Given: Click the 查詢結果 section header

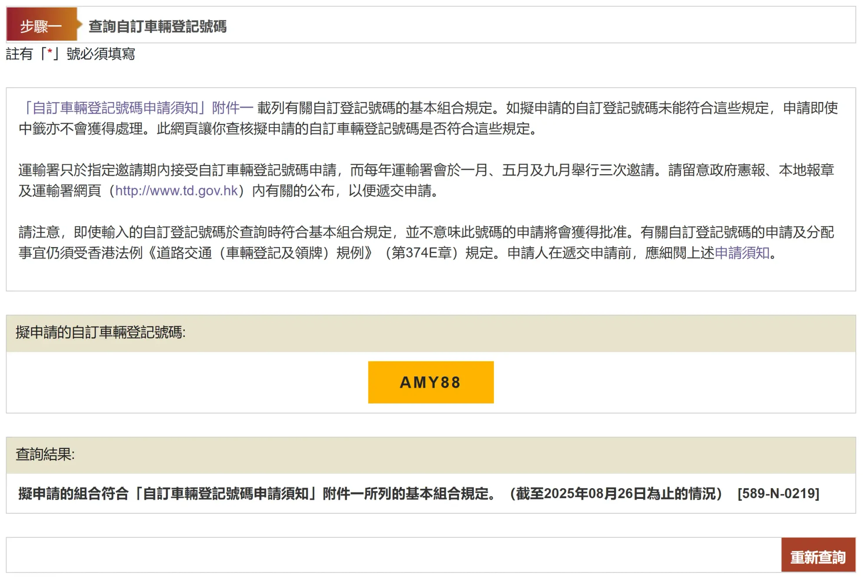Looking at the screenshot, I should pyautogui.click(x=45, y=454).
